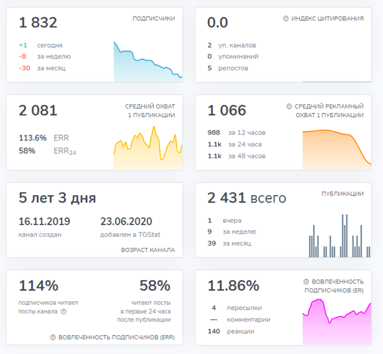
Task: Click creation date 16.11.2019
Action: [44, 221]
